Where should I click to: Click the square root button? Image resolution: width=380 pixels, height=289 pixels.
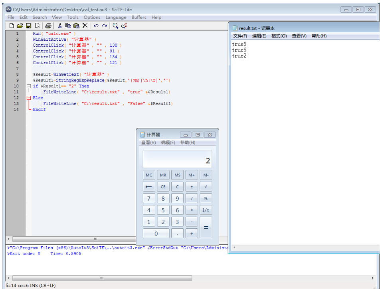206,187
